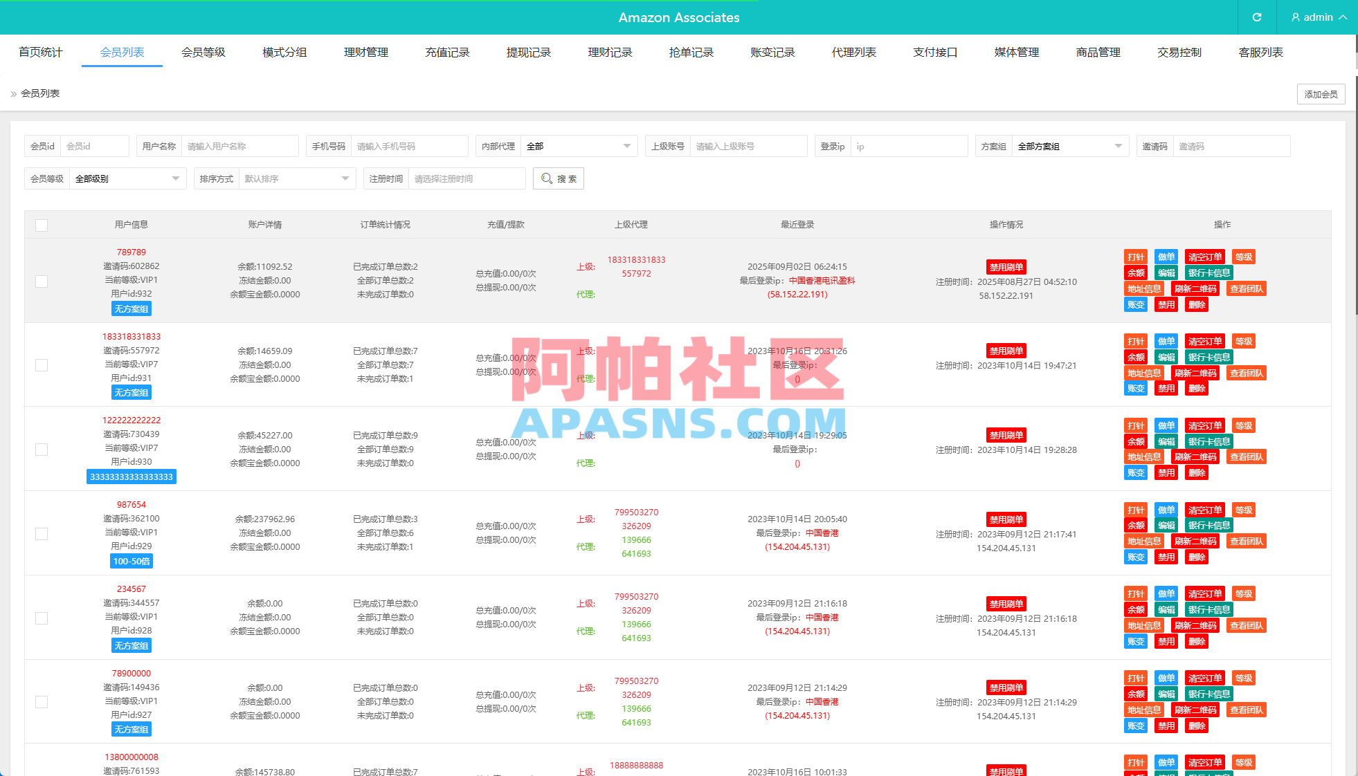Click the 添加会员 button
The width and height of the screenshot is (1358, 776).
(1320, 93)
